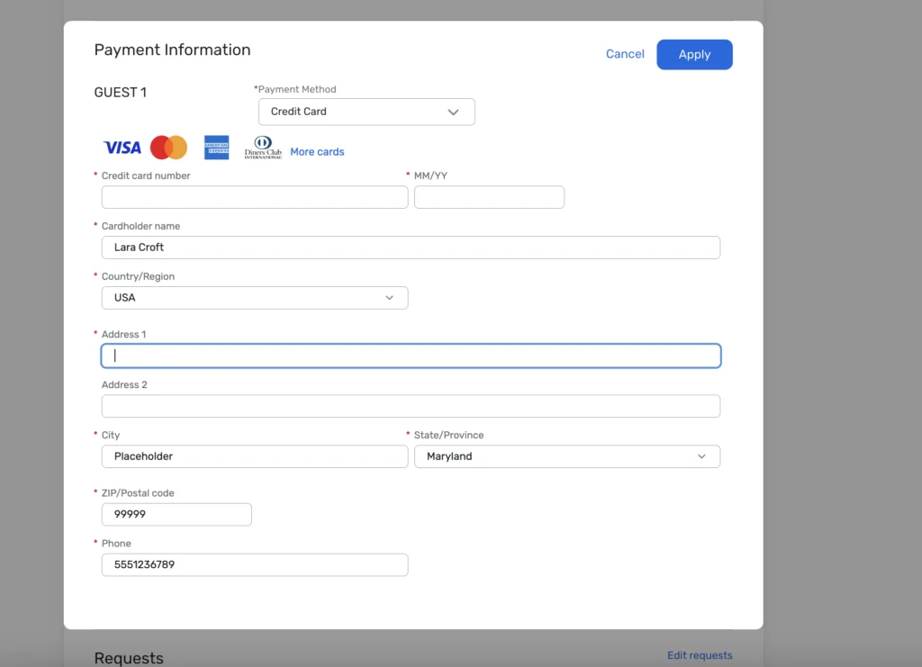Click the Visa card logo

point(122,148)
